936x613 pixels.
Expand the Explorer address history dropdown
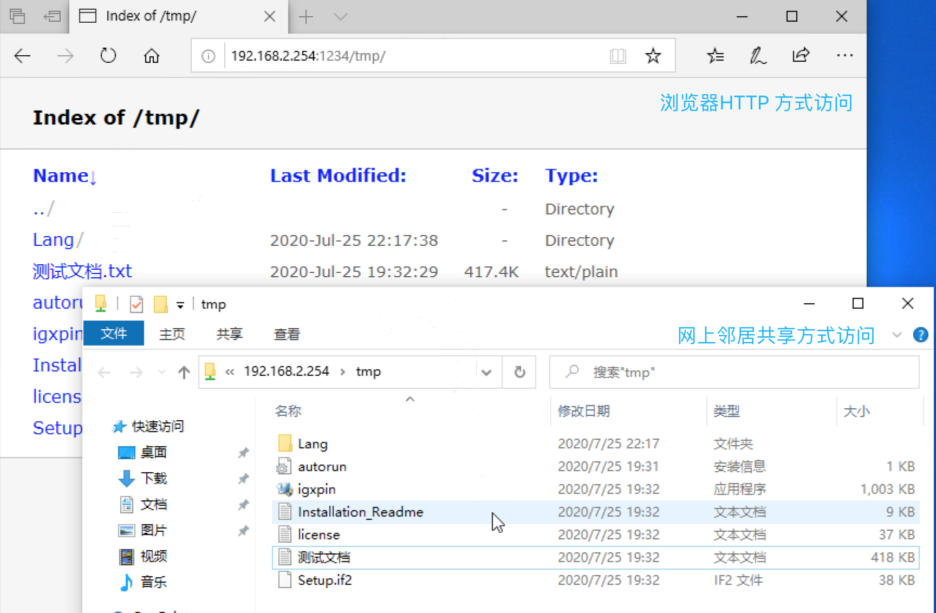click(x=486, y=373)
